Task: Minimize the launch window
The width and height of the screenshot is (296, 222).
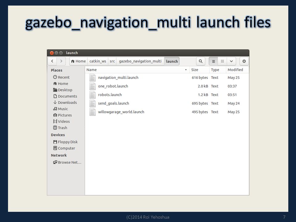Action: pyautogui.click(x=56, y=53)
